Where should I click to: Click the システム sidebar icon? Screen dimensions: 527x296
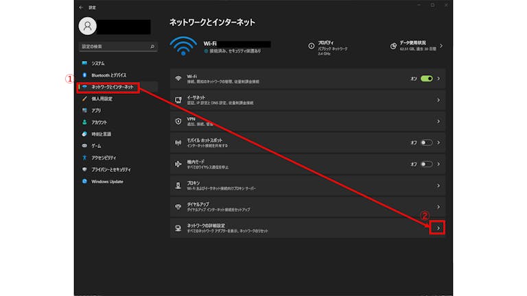[x=84, y=63]
